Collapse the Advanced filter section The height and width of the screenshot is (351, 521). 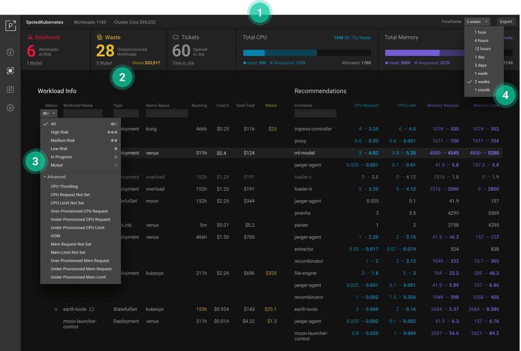pyautogui.click(x=54, y=177)
